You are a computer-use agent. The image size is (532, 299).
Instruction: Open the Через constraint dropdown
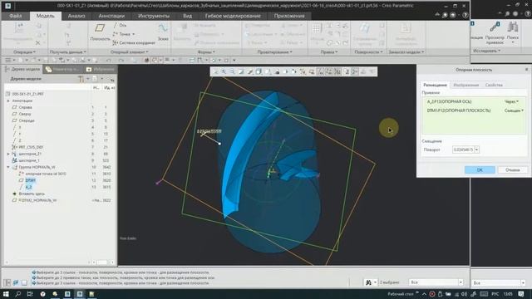pyautogui.click(x=511, y=101)
